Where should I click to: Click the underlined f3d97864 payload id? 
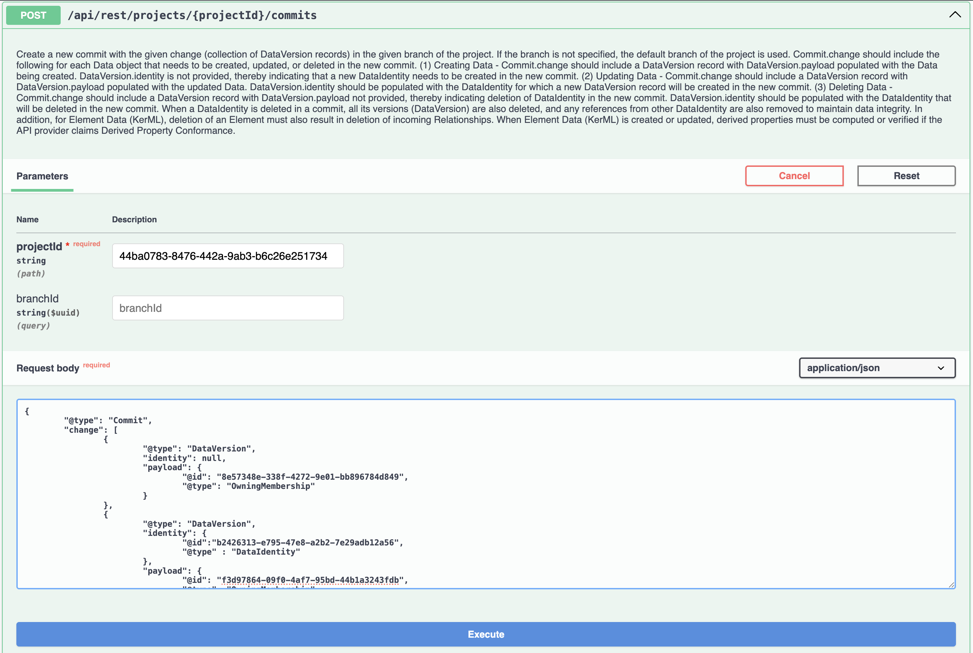(x=310, y=580)
